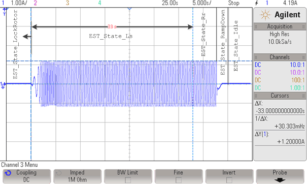This screenshot has height=184, width=307.
Task: Click the trigger position T indicator
Action: click(x=4, y=12)
